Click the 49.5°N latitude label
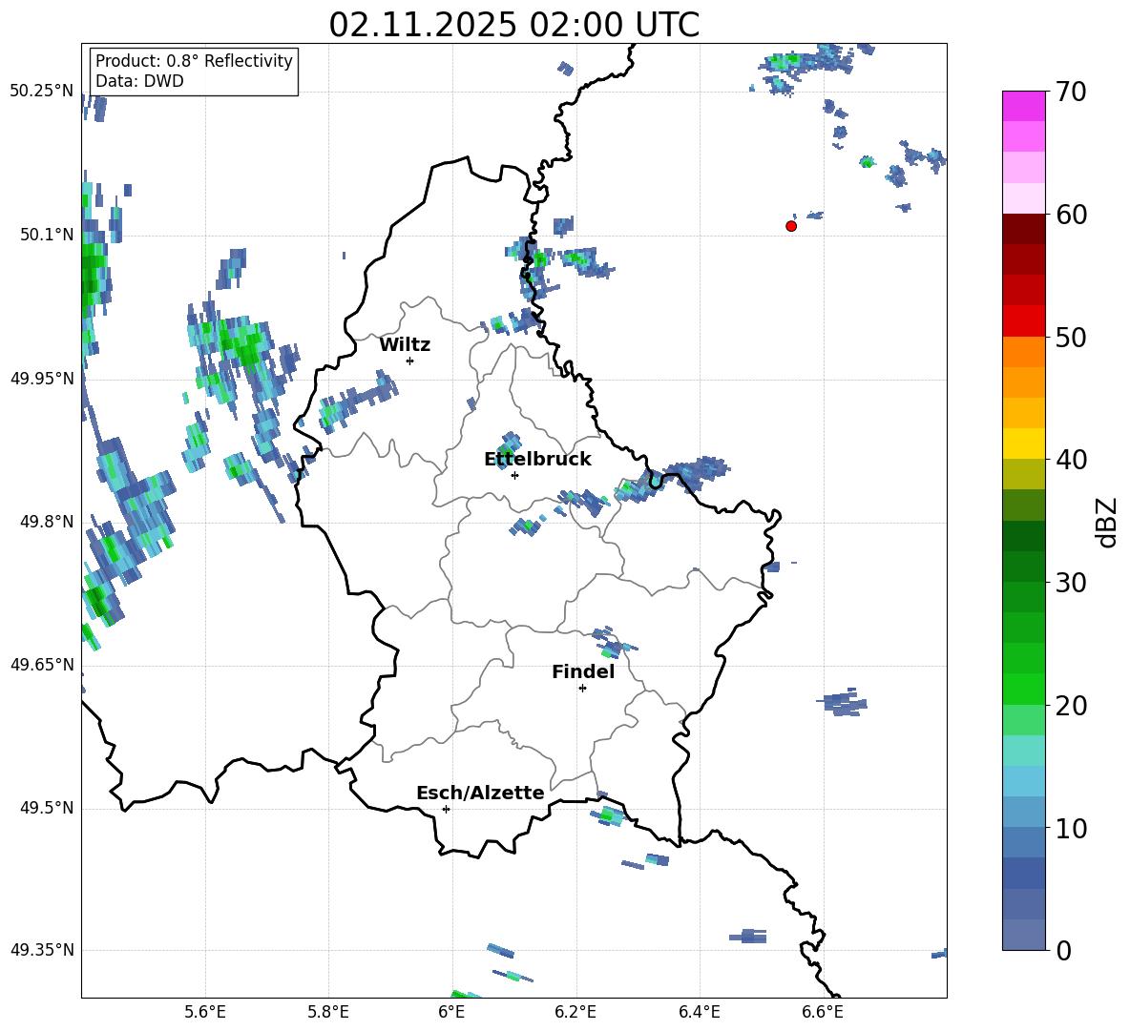 [46, 808]
